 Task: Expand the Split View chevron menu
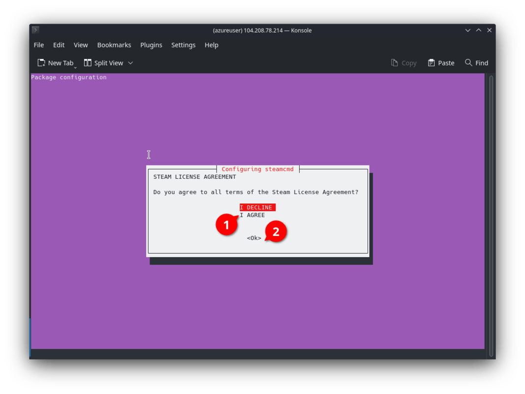pos(130,63)
